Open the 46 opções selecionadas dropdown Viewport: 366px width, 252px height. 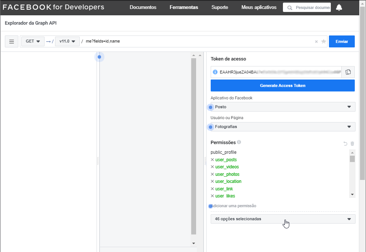[283, 219]
